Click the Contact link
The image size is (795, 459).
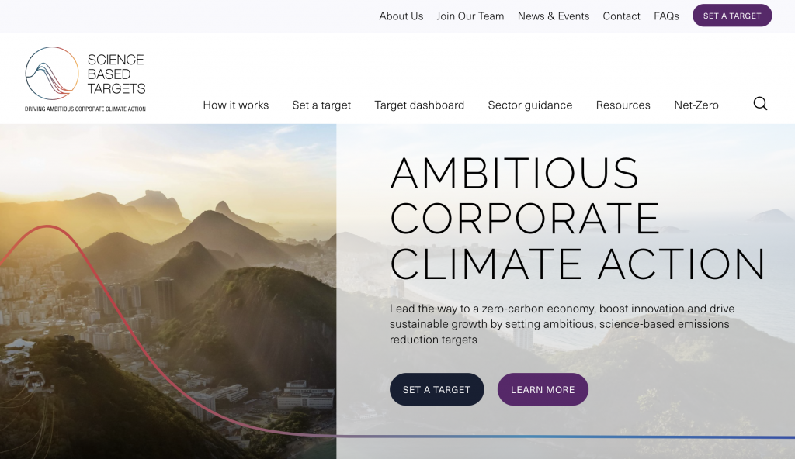(x=622, y=16)
